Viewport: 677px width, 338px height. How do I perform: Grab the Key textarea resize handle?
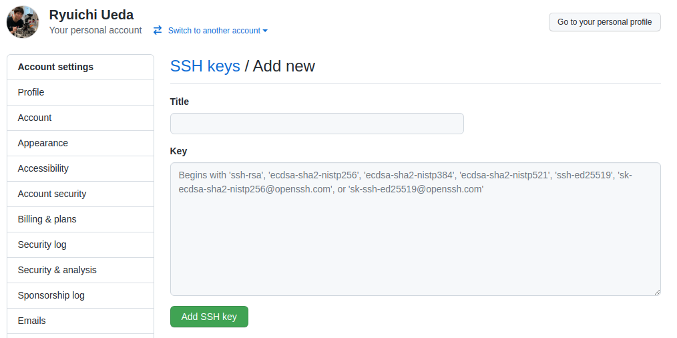[x=657, y=292]
